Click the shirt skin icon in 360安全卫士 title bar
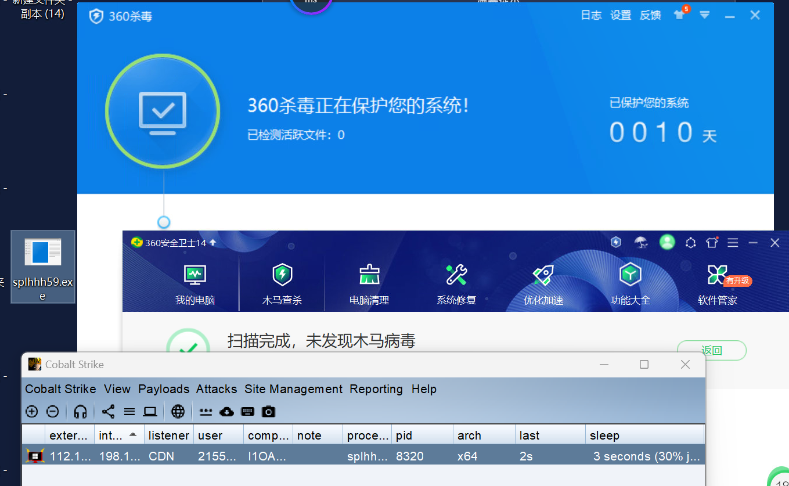Image resolution: width=789 pixels, height=486 pixels. coord(712,243)
